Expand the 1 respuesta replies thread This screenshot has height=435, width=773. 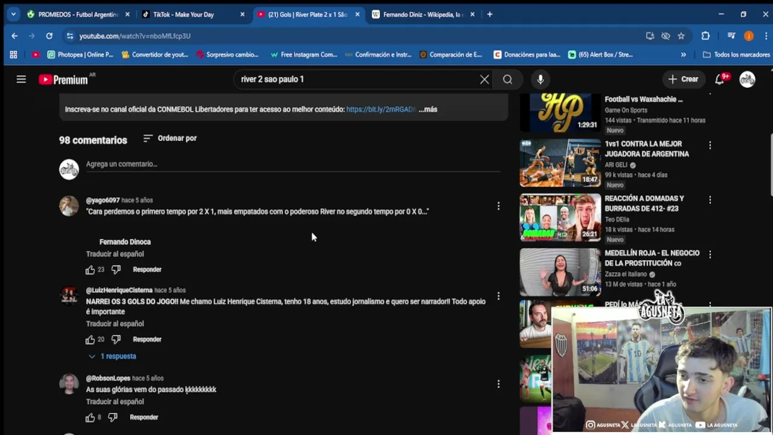[x=112, y=356]
